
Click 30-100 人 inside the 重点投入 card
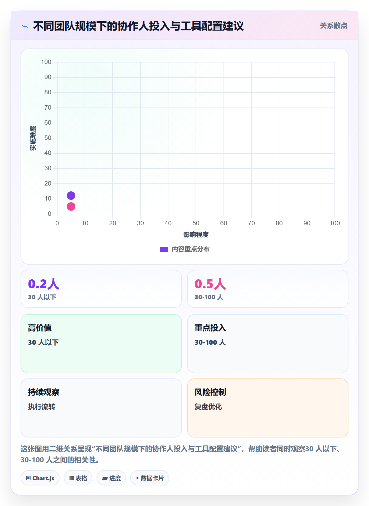pos(210,342)
